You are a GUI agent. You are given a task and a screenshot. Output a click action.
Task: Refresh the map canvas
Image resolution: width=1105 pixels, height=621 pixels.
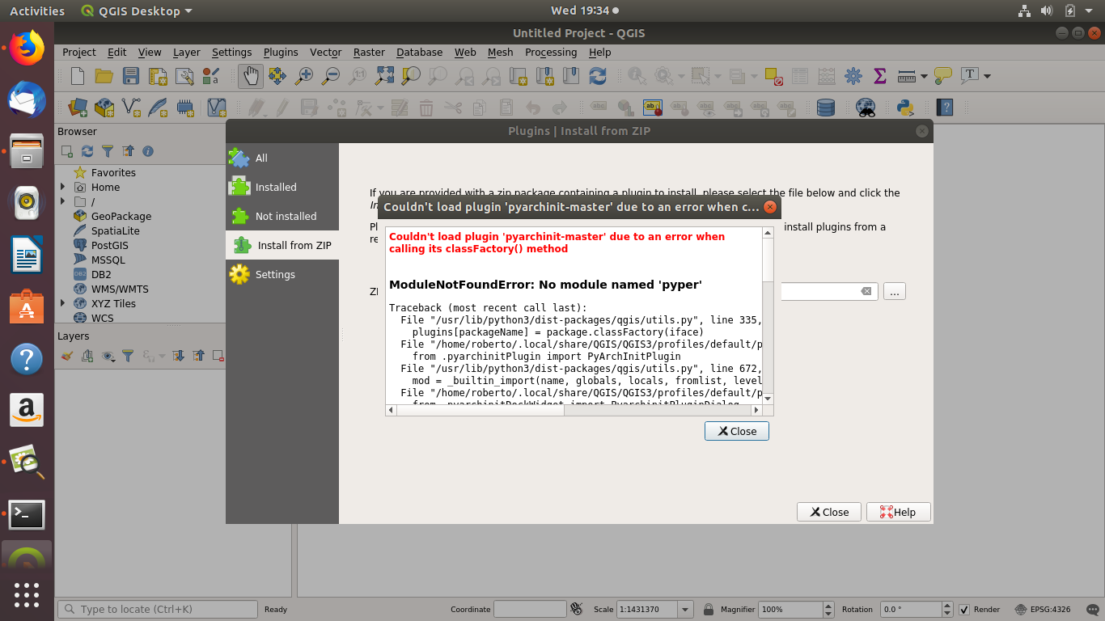pyautogui.click(x=597, y=75)
